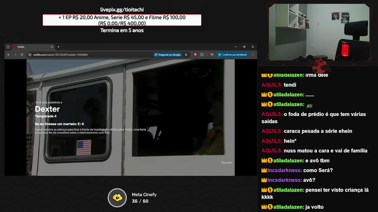The width and height of the screenshot is (378, 212).
Task: Click chat message irma dele
Action: 317,75
